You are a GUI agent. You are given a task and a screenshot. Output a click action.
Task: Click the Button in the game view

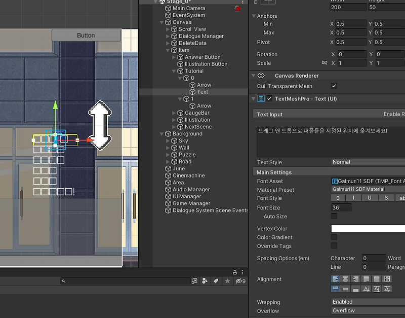[86, 35]
